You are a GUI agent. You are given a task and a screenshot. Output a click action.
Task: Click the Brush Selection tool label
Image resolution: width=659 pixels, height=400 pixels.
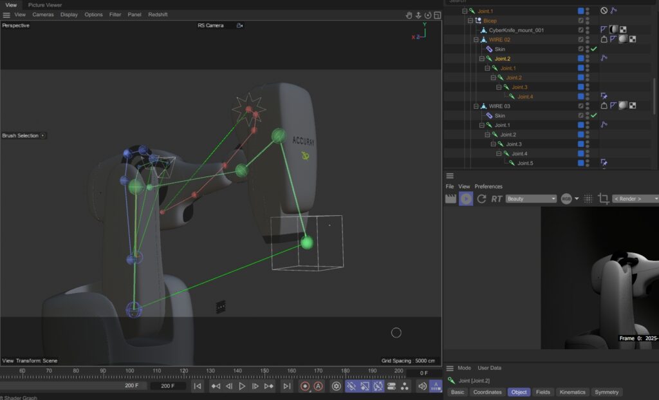(x=20, y=136)
